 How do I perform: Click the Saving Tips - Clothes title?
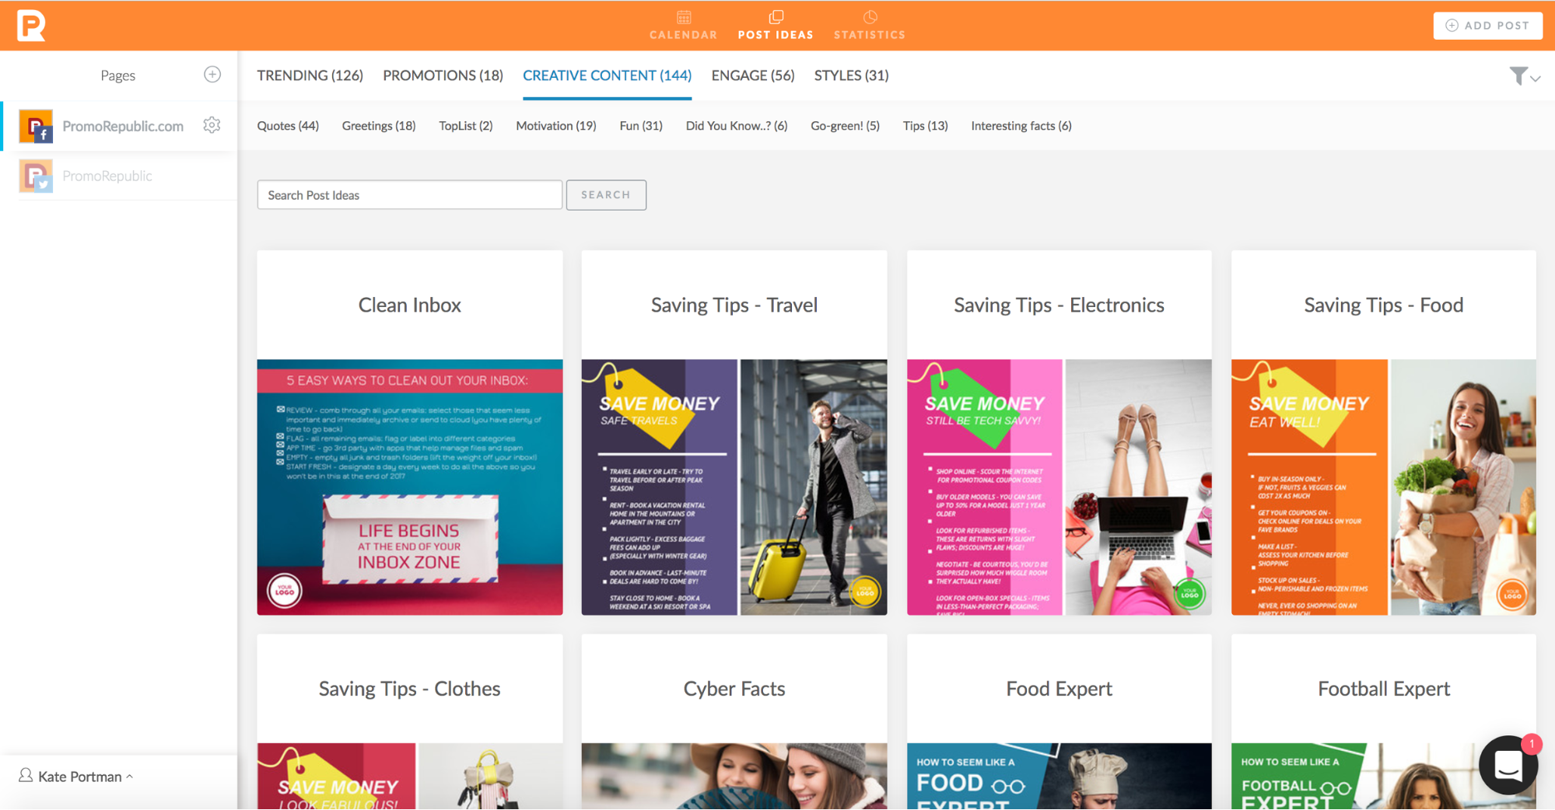point(410,689)
